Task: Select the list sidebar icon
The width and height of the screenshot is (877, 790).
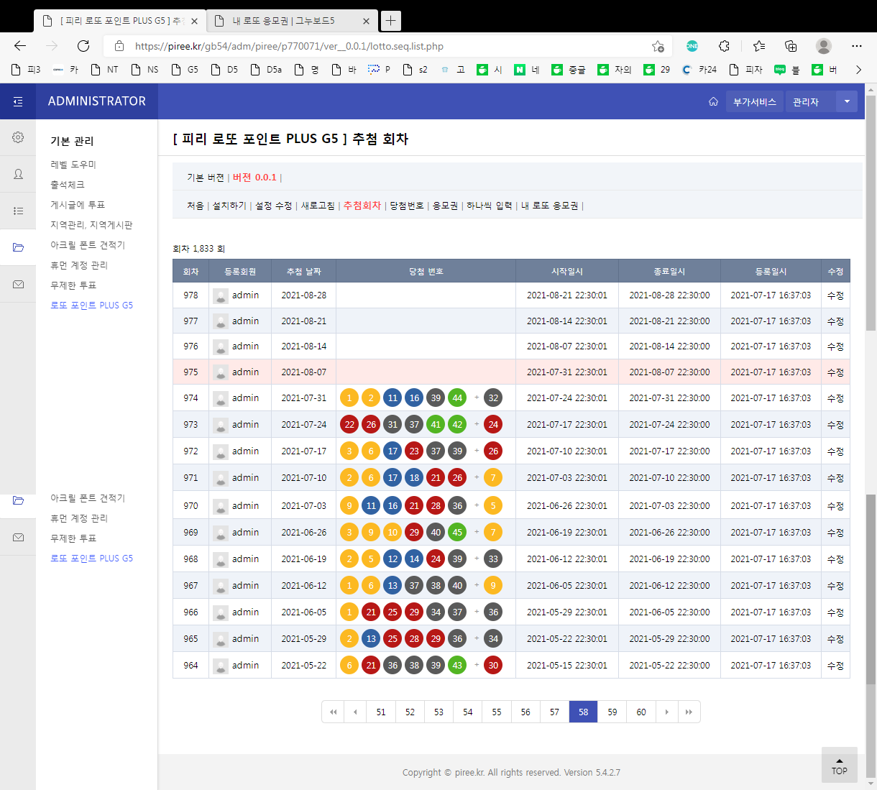Action: pos(18,211)
